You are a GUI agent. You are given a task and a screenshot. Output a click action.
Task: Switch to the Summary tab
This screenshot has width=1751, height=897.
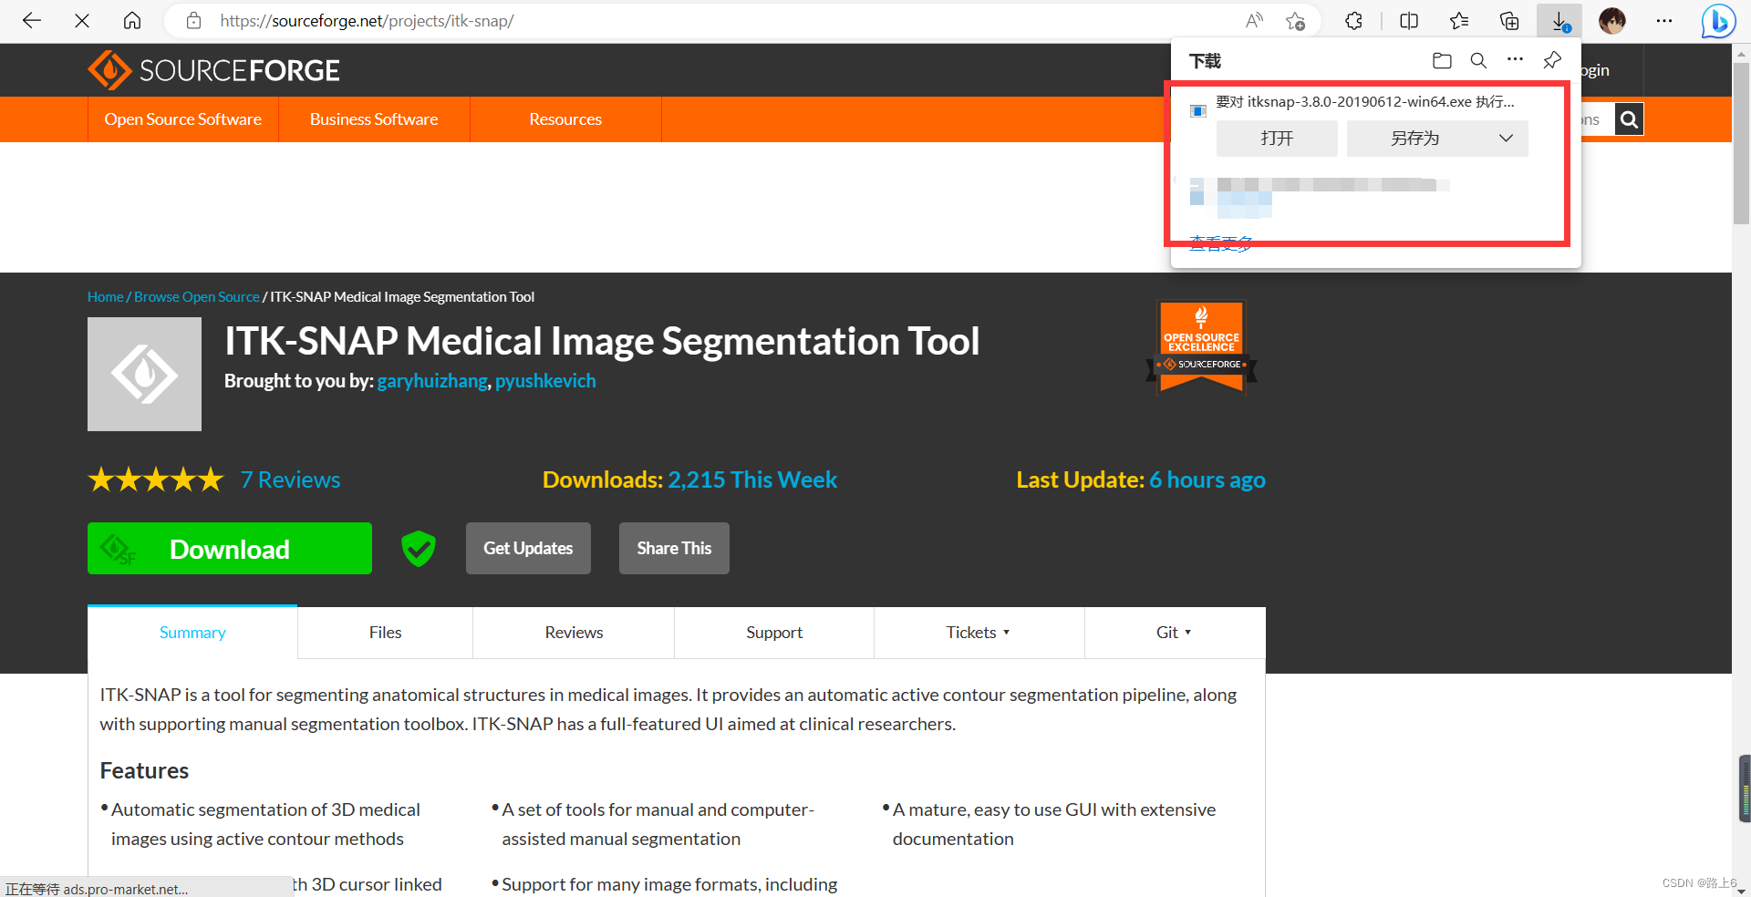(x=192, y=633)
